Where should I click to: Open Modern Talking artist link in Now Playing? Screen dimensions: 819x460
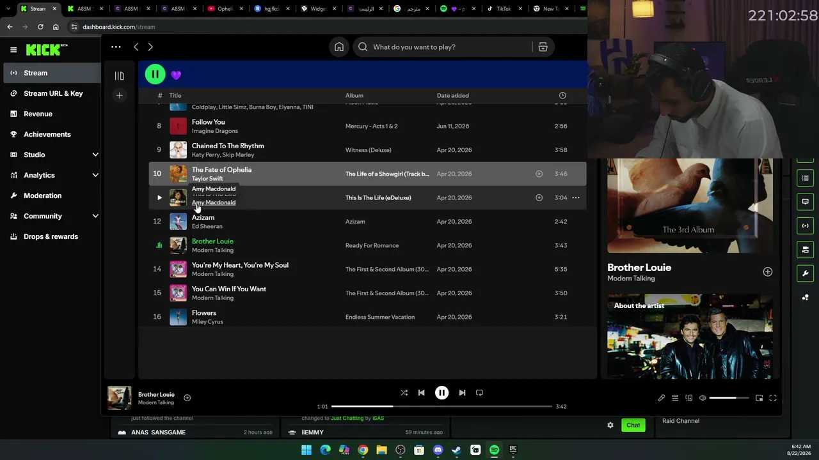[x=631, y=279]
